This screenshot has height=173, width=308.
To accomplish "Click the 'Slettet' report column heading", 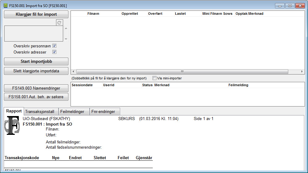I will (x=100, y=158).
